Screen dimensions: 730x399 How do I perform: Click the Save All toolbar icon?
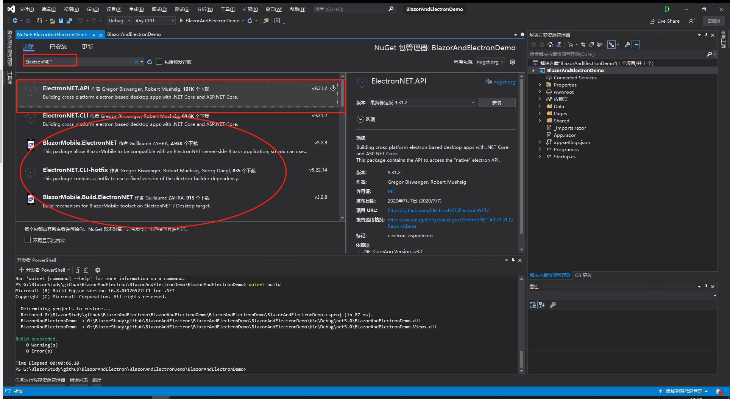pyautogui.click(x=69, y=21)
